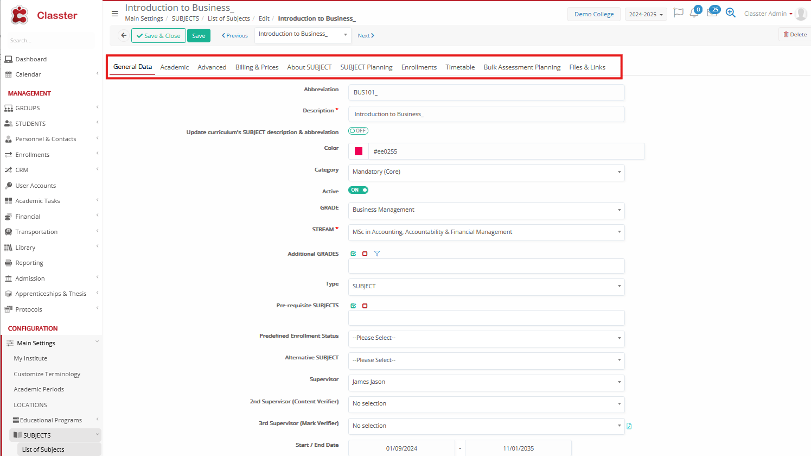
Task: Click the Abbreviation input field
Action: (486, 92)
